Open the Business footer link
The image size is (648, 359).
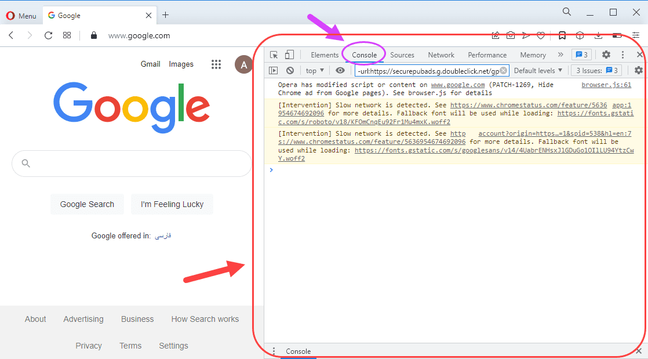[x=137, y=320]
